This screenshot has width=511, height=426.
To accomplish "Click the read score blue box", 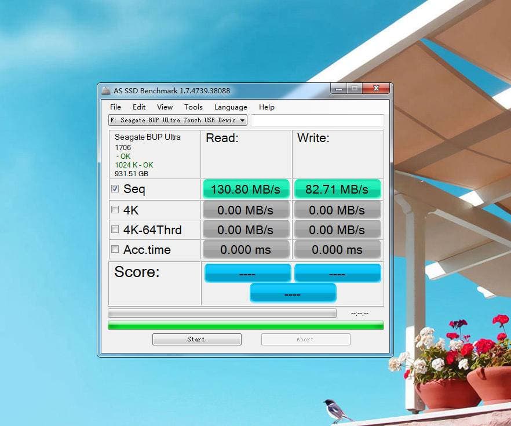I will pos(248,273).
